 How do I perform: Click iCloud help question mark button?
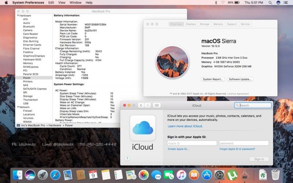pyautogui.click(x=127, y=159)
